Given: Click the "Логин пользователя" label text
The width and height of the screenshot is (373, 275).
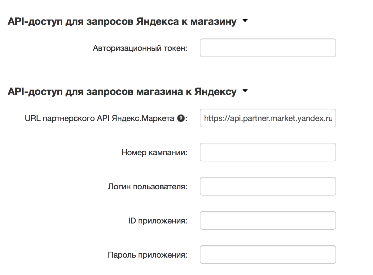Looking at the screenshot, I should click(x=147, y=187).
